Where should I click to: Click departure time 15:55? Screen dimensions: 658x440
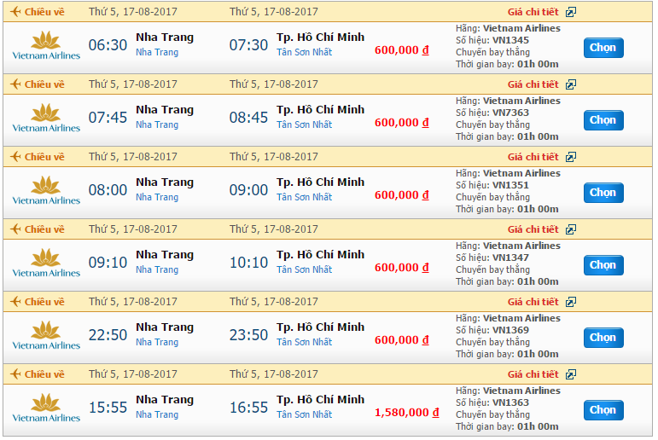tap(108, 408)
